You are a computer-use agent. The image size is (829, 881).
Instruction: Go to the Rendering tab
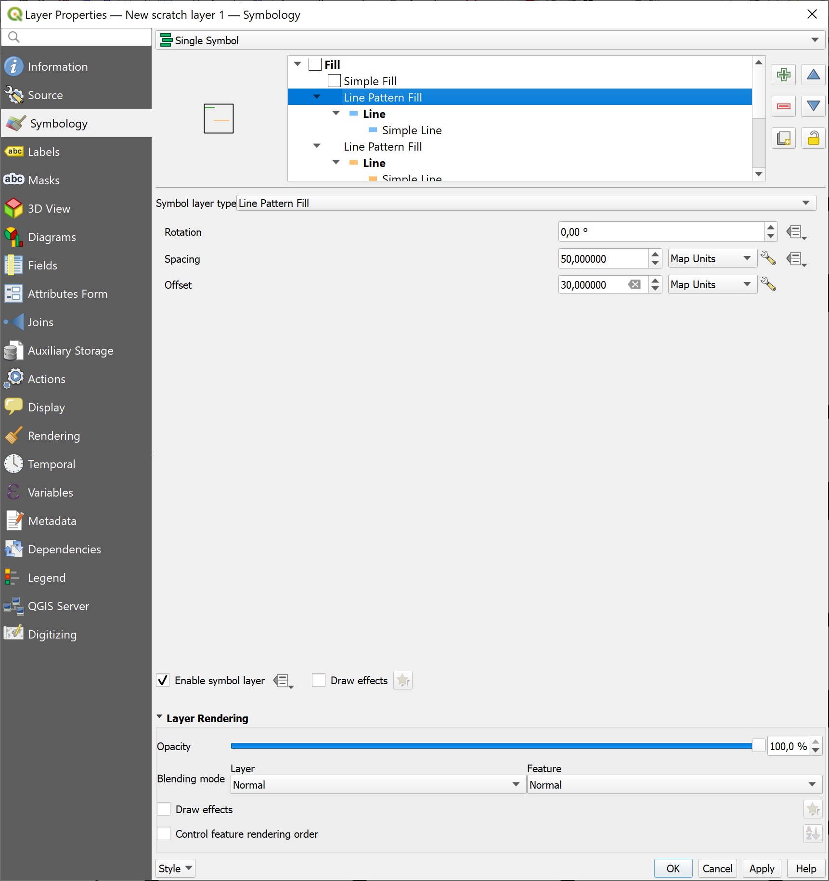76,436
